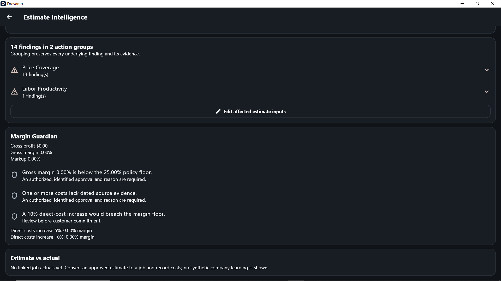Click the Margin Guardian section heading
Image resolution: width=501 pixels, height=281 pixels.
pos(34,136)
